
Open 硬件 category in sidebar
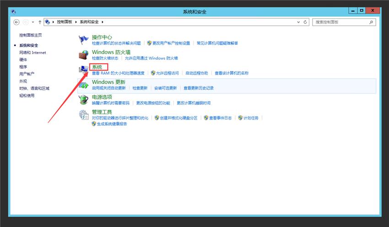pos(23,59)
